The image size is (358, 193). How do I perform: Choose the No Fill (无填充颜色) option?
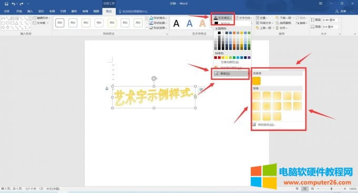pyautogui.click(x=230, y=62)
